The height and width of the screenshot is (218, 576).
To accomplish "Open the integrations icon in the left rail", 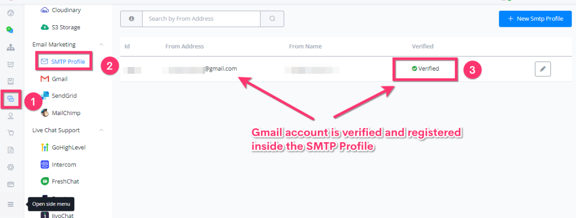I will 11,99.
